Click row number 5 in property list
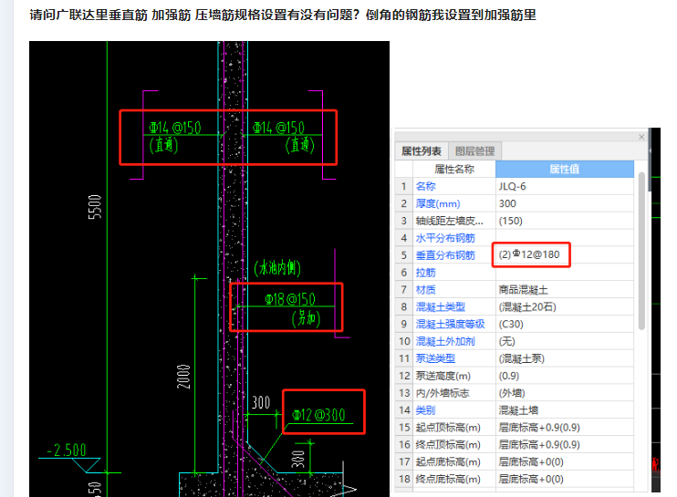The image size is (677, 497). pyautogui.click(x=403, y=255)
